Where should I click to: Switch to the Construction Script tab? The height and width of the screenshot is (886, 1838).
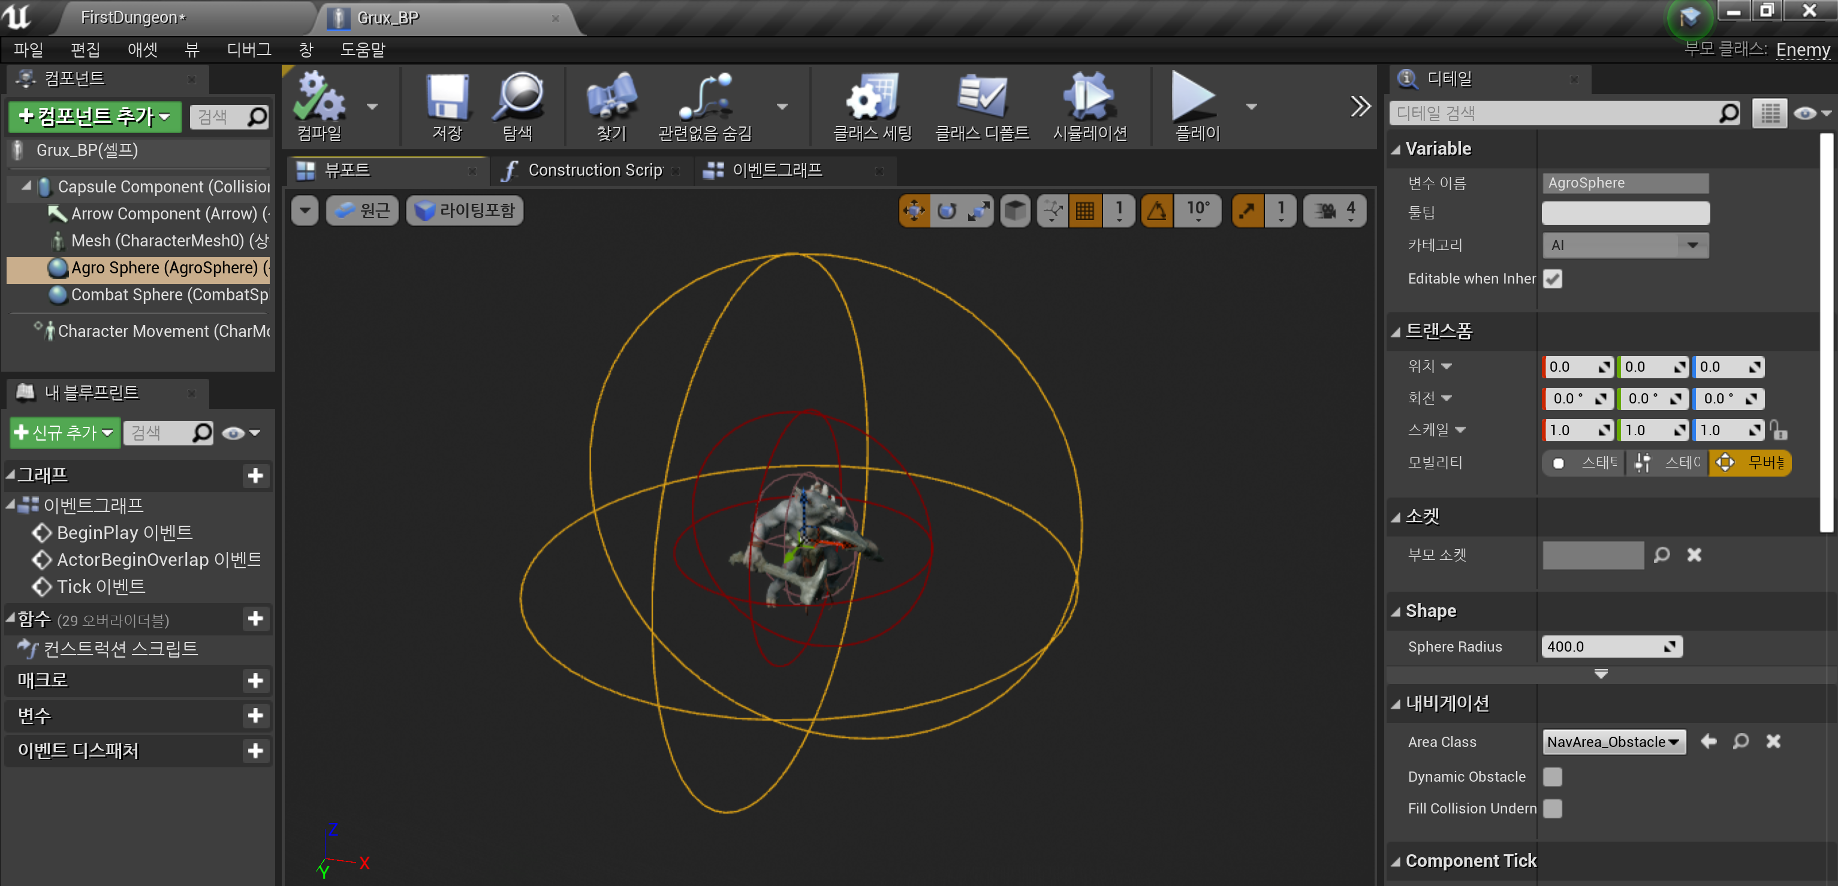pos(592,170)
